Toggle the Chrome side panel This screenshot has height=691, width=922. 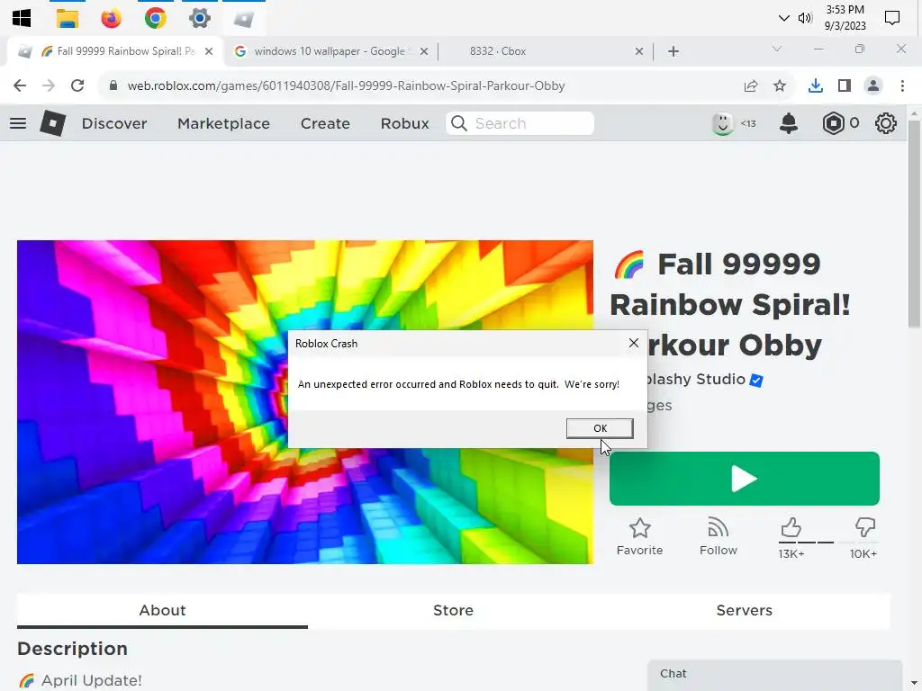tap(845, 85)
